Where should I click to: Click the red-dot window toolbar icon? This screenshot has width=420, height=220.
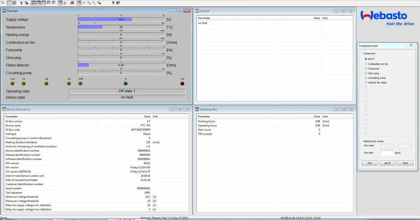point(60,3)
